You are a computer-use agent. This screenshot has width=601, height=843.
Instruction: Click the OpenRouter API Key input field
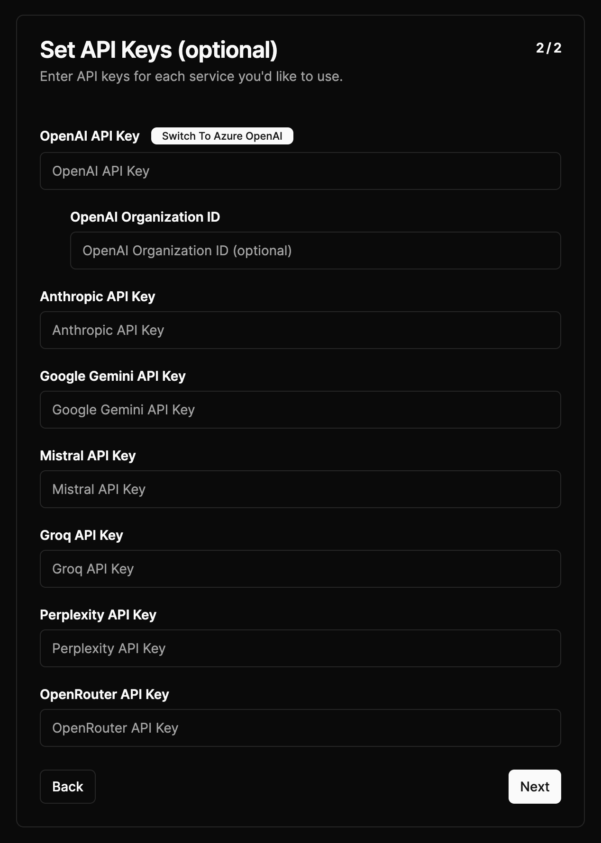(300, 728)
